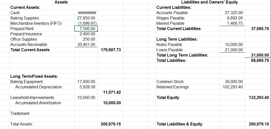
Task: Select the Common Stock label
Action: pyautogui.click(x=170, y=82)
